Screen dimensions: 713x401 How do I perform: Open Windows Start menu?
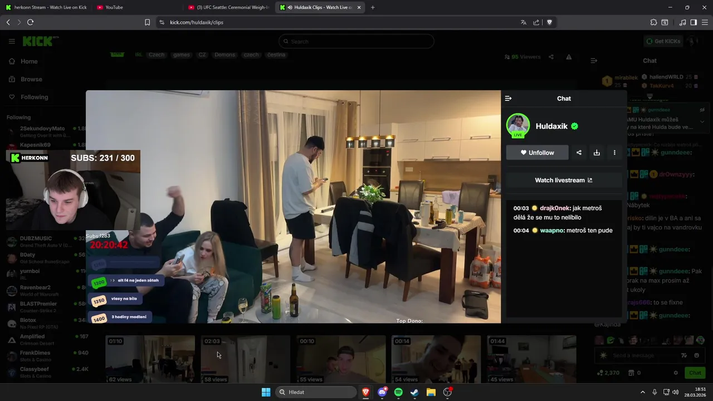tap(266, 392)
